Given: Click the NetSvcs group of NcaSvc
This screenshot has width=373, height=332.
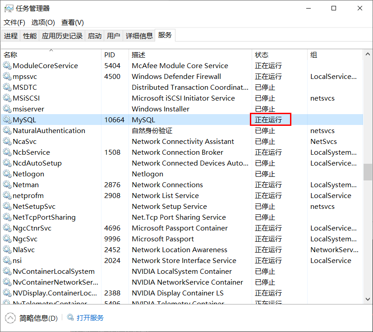Looking at the screenshot, I should click(323, 141).
